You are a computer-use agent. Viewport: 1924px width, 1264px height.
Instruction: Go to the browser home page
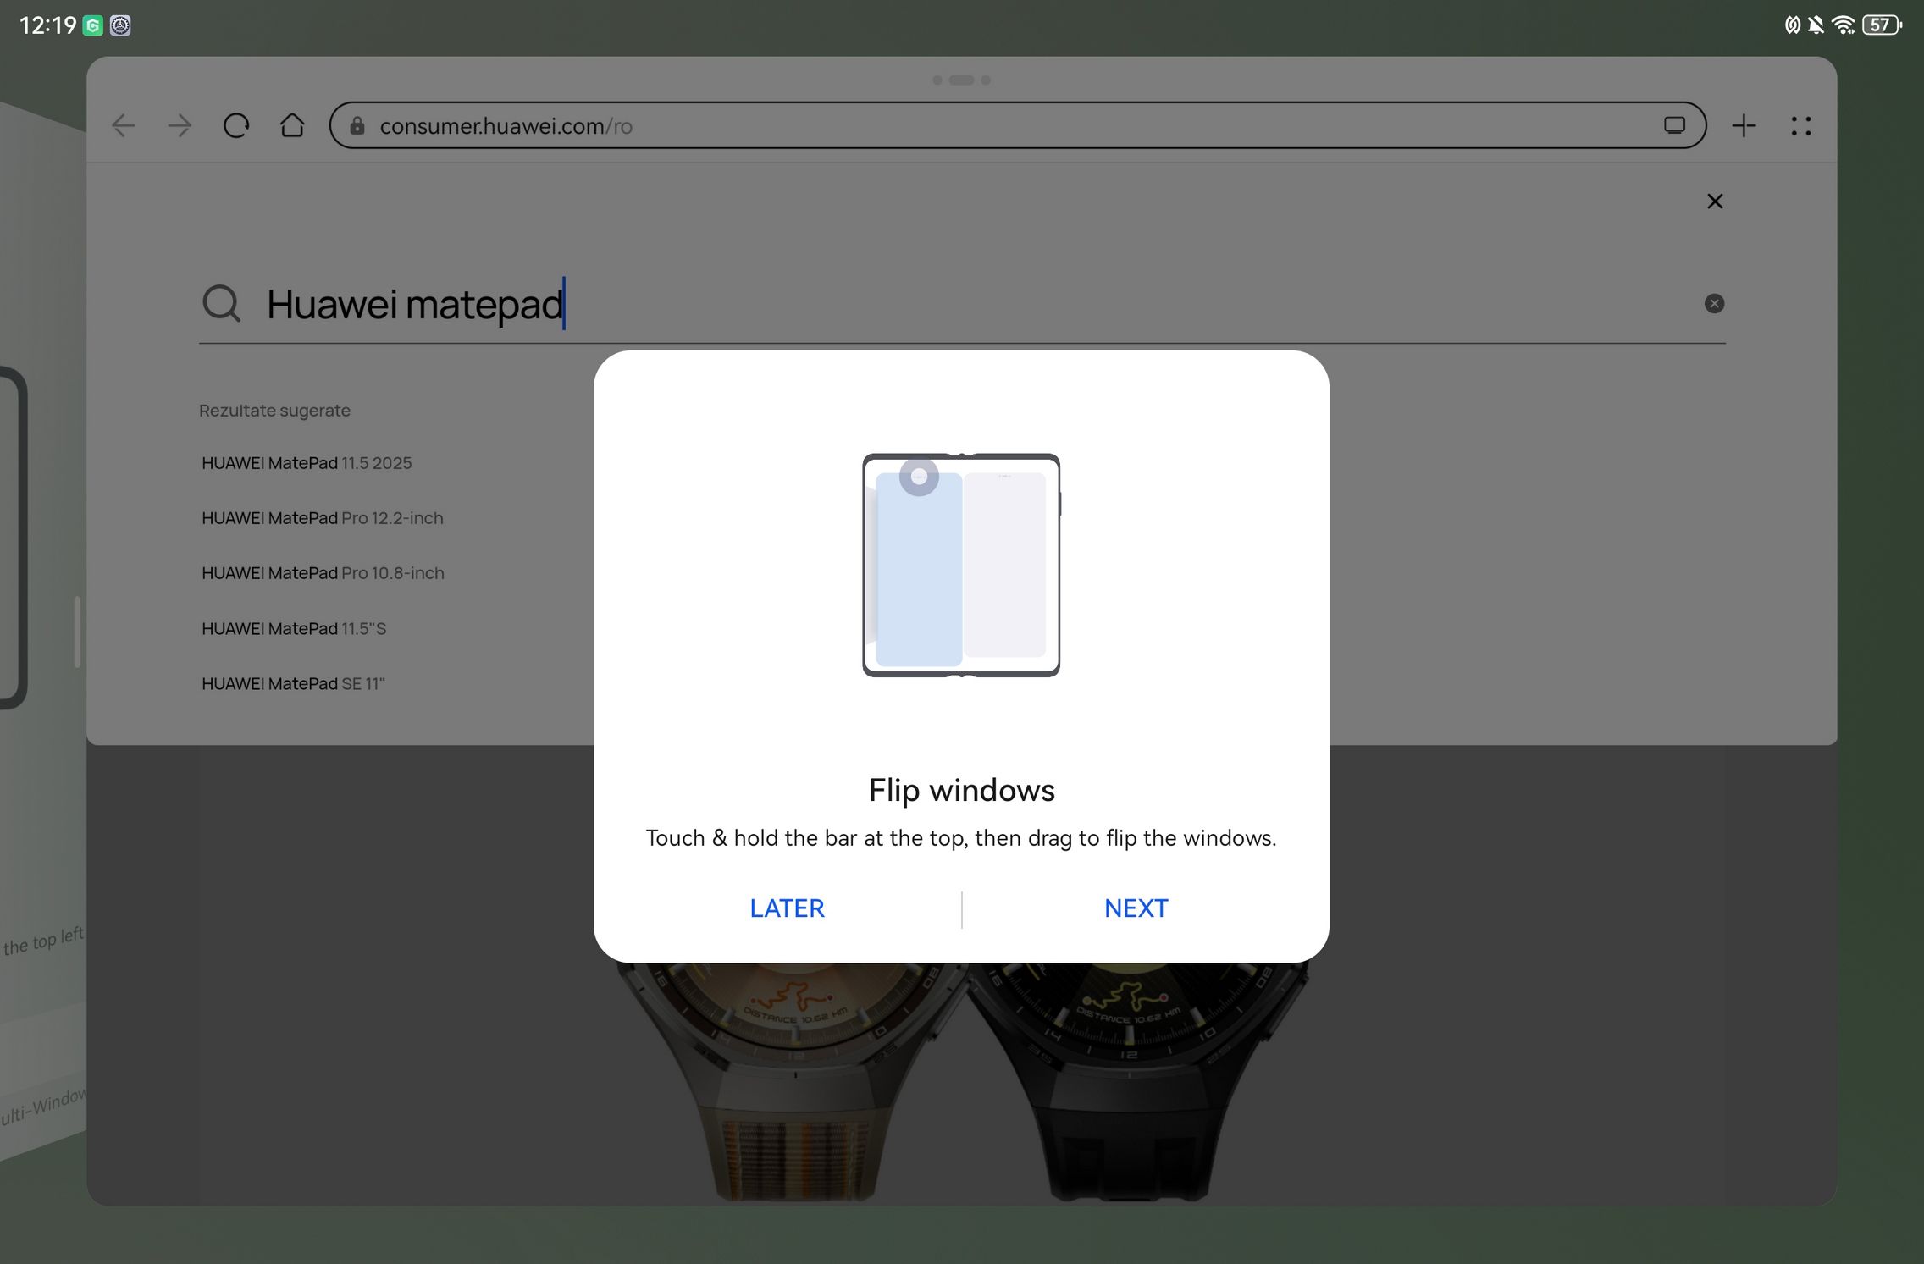pyautogui.click(x=292, y=126)
